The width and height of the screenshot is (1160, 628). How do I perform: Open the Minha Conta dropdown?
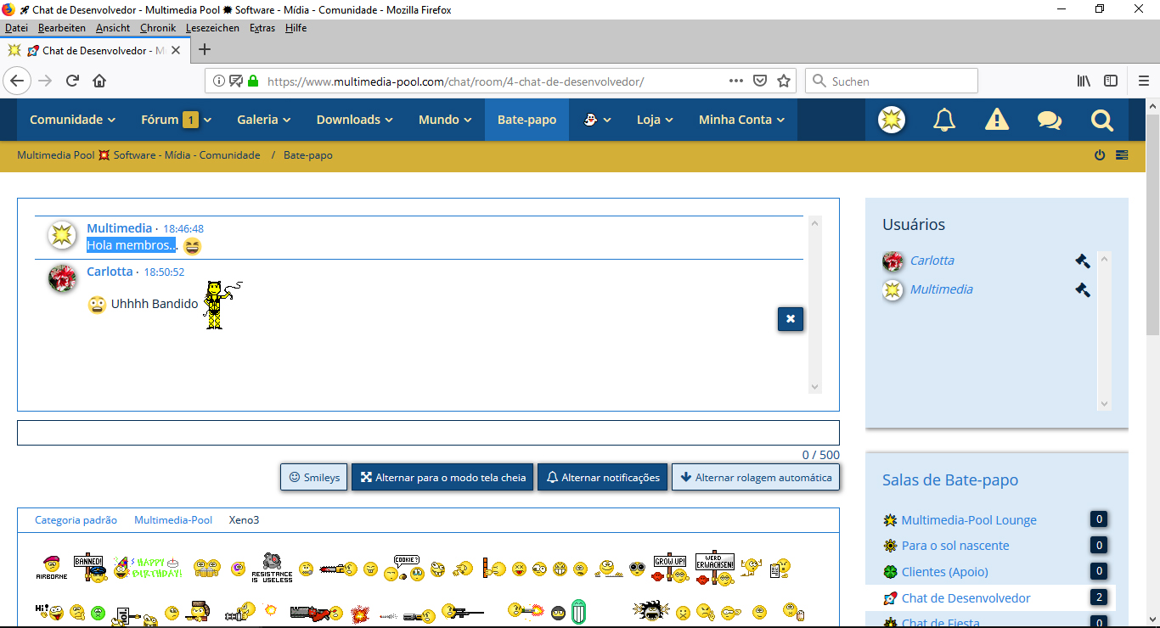pyautogui.click(x=741, y=120)
